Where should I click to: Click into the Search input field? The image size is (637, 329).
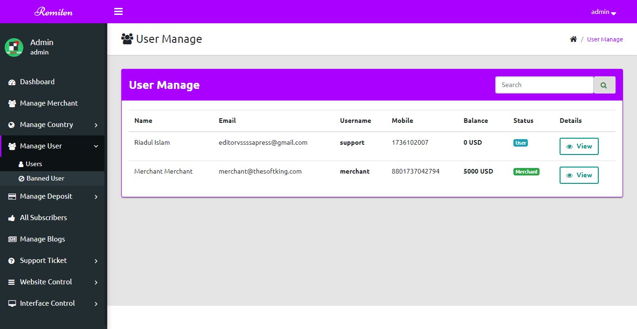(x=544, y=85)
